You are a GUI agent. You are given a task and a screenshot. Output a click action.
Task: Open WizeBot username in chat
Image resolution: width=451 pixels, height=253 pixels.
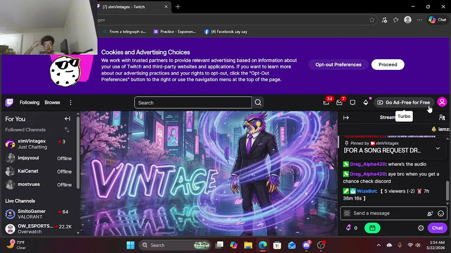tap(366, 191)
